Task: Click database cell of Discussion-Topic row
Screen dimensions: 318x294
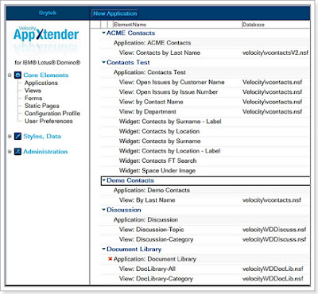Action: tap(274, 230)
